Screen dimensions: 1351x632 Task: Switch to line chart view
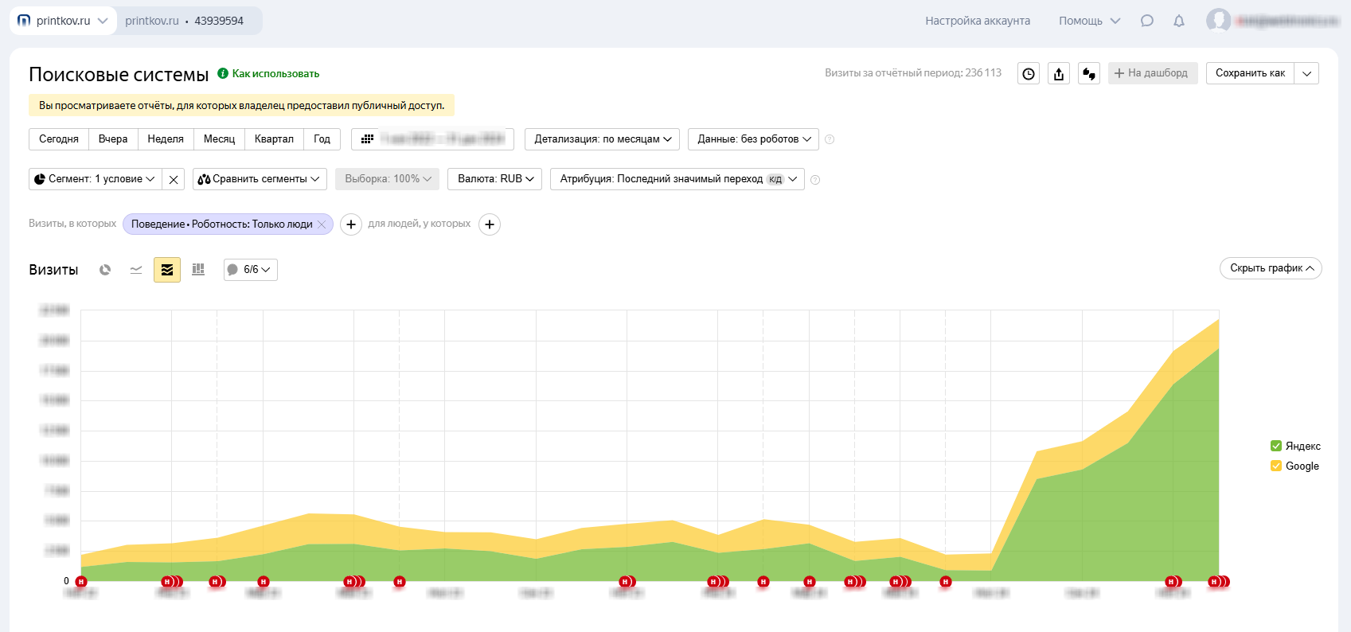[136, 270]
